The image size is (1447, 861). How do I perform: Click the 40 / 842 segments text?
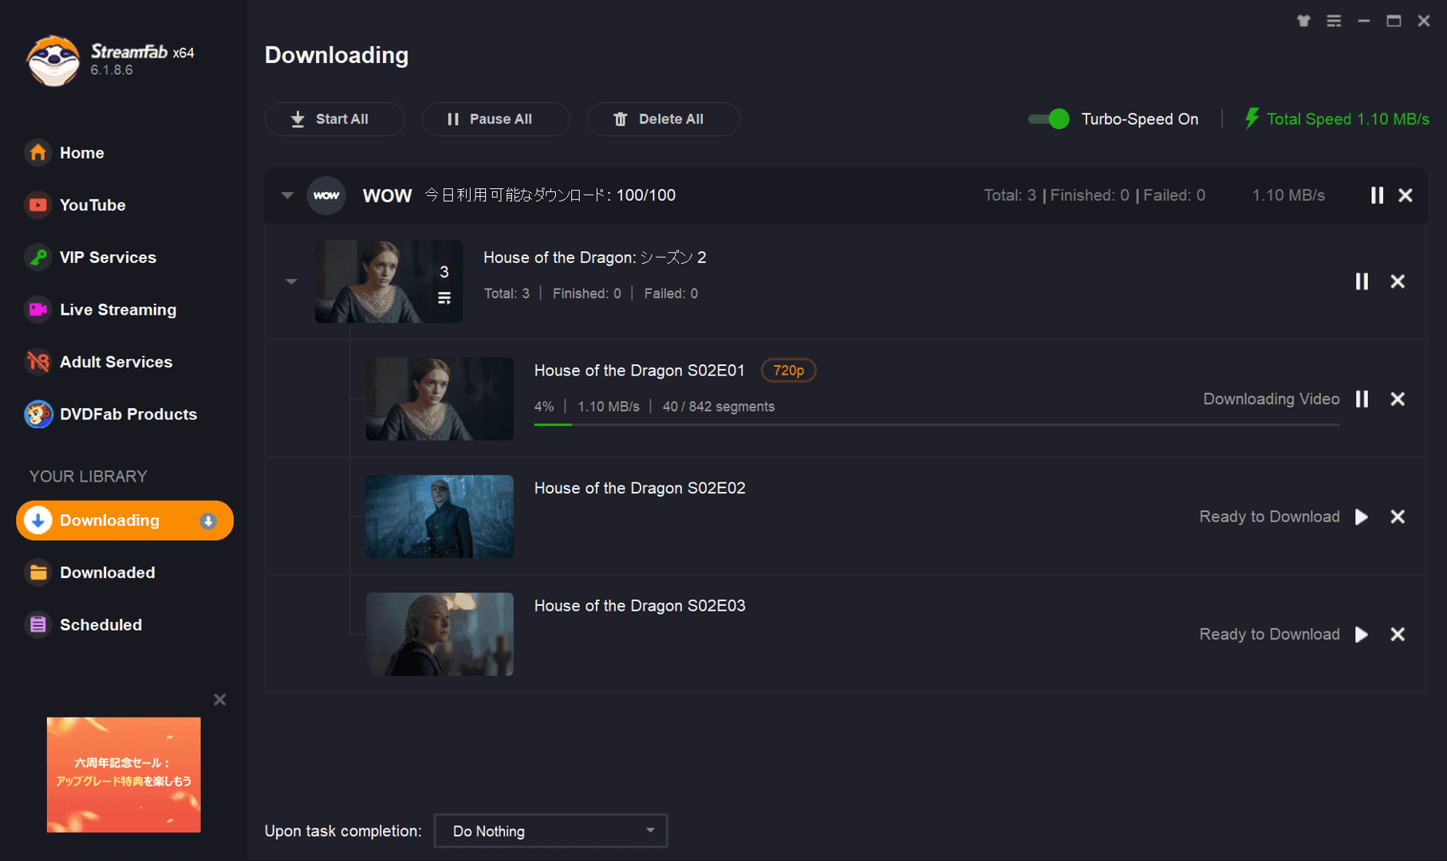point(718,407)
